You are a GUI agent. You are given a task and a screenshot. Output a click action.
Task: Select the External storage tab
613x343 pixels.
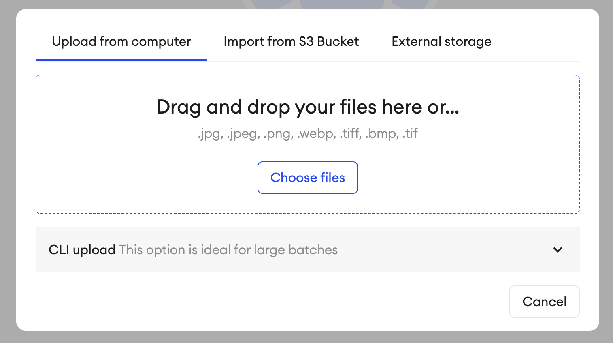[x=441, y=41]
